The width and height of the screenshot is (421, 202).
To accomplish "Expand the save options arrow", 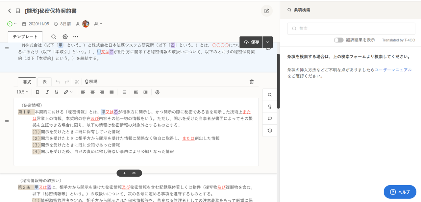I will [268, 42].
